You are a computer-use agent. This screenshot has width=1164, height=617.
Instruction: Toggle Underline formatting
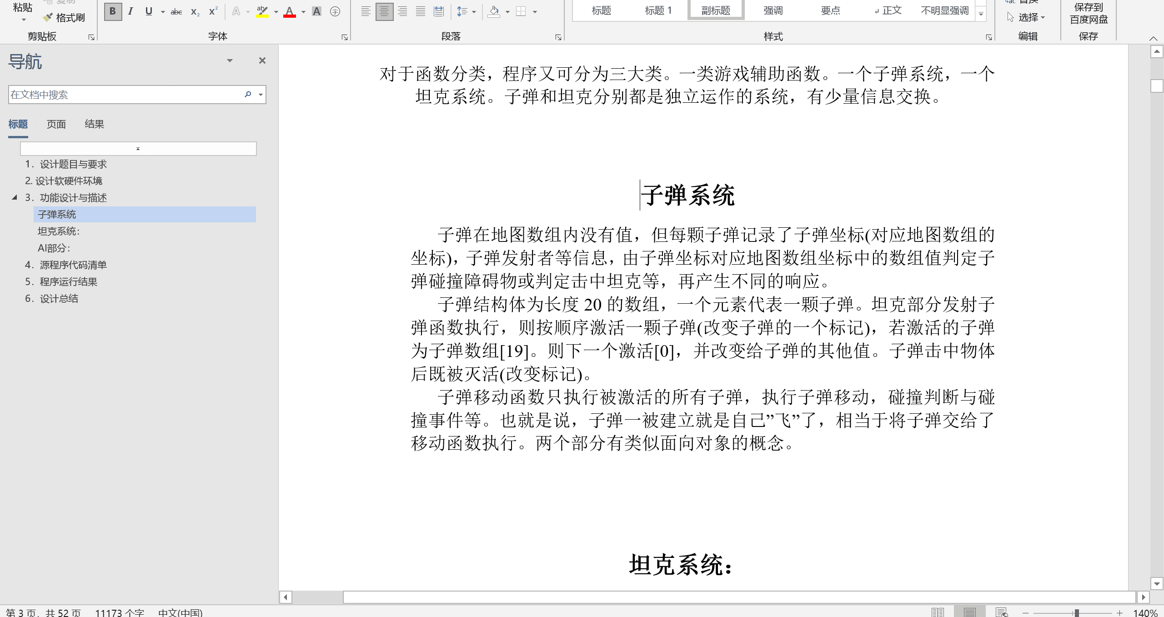149,11
